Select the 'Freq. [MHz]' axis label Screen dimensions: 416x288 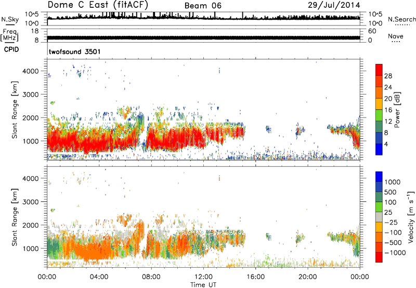click(9, 35)
